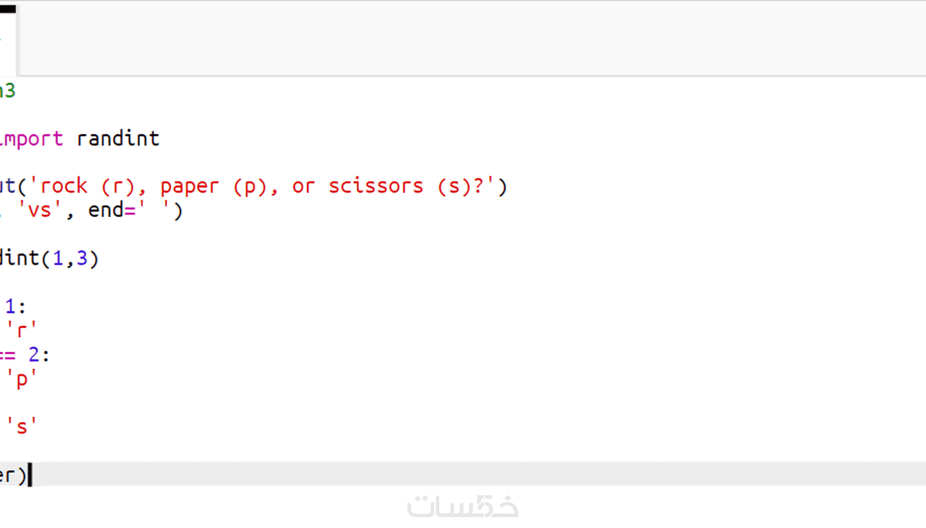Screen dimensions: 926x528
Task: Click the number 2 in the comparison line
Action: [34, 355]
